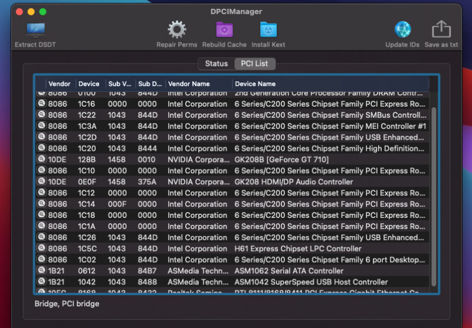Click magnifier icon on 1C26 row
The height and width of the screenshot is (328, 472).
tap(41, 237)
